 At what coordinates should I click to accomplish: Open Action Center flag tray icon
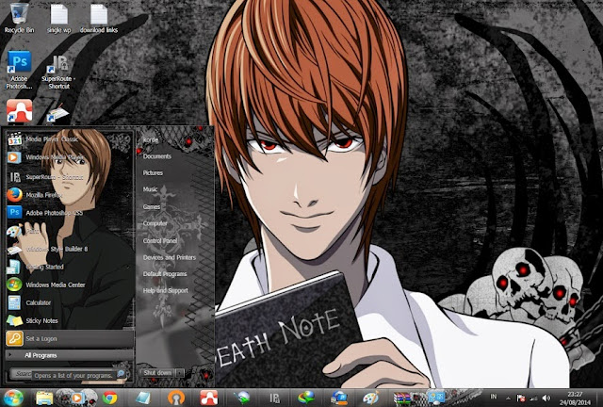521,399
